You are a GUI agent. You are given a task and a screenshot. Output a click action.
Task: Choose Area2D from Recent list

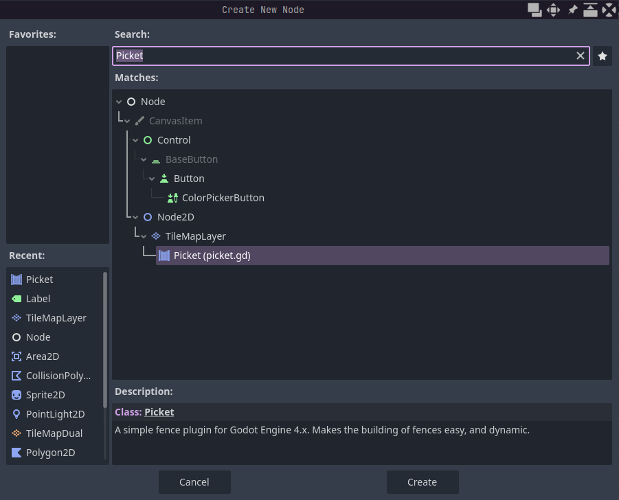click(43, 356)
